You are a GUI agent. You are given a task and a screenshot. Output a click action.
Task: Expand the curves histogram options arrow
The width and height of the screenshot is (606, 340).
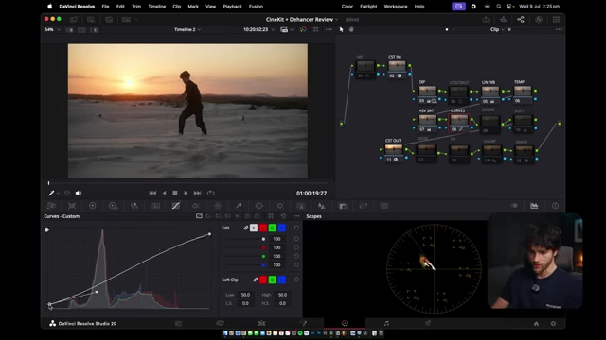(47, 229)
